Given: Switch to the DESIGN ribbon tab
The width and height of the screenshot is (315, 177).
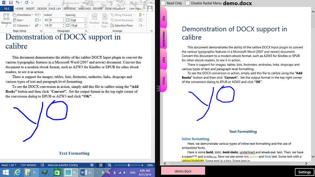Looking at the screenshot, I should (x=42, y=9).
